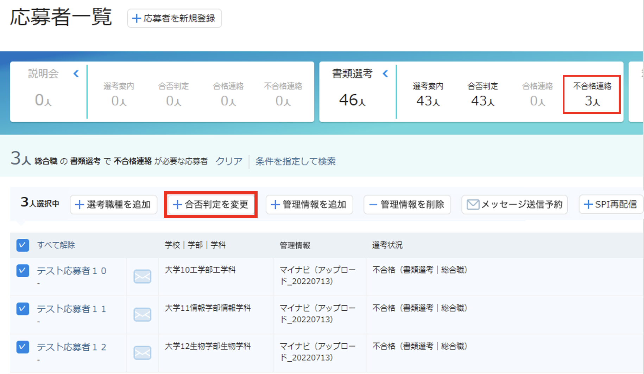Image resolution: width=644 pixels, height=374 pixels.
Task: Open 書類選考 total 46人
Action: pyautogui.click(x=352, y=100)
